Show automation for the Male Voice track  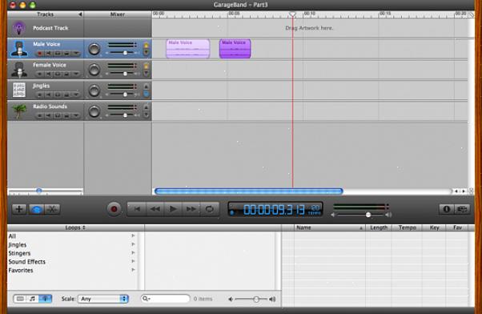[75, 54]
